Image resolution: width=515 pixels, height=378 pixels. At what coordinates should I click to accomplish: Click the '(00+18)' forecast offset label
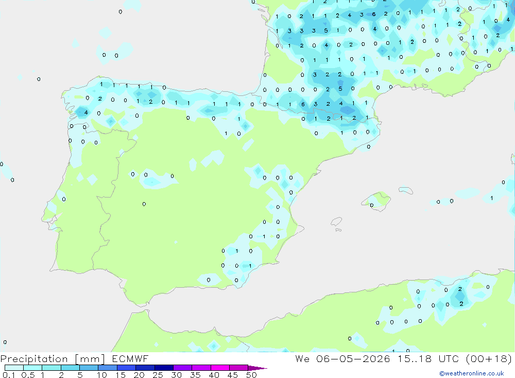point(489,358)
